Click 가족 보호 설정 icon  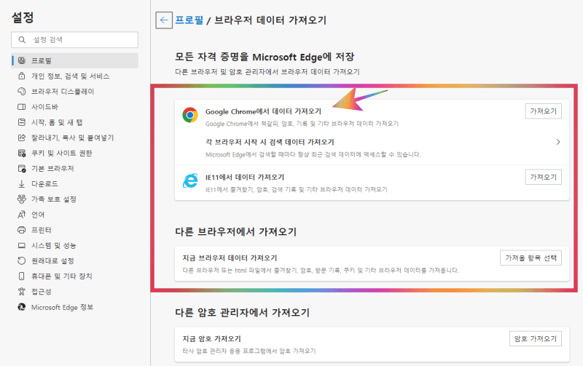tap(22, 199)
